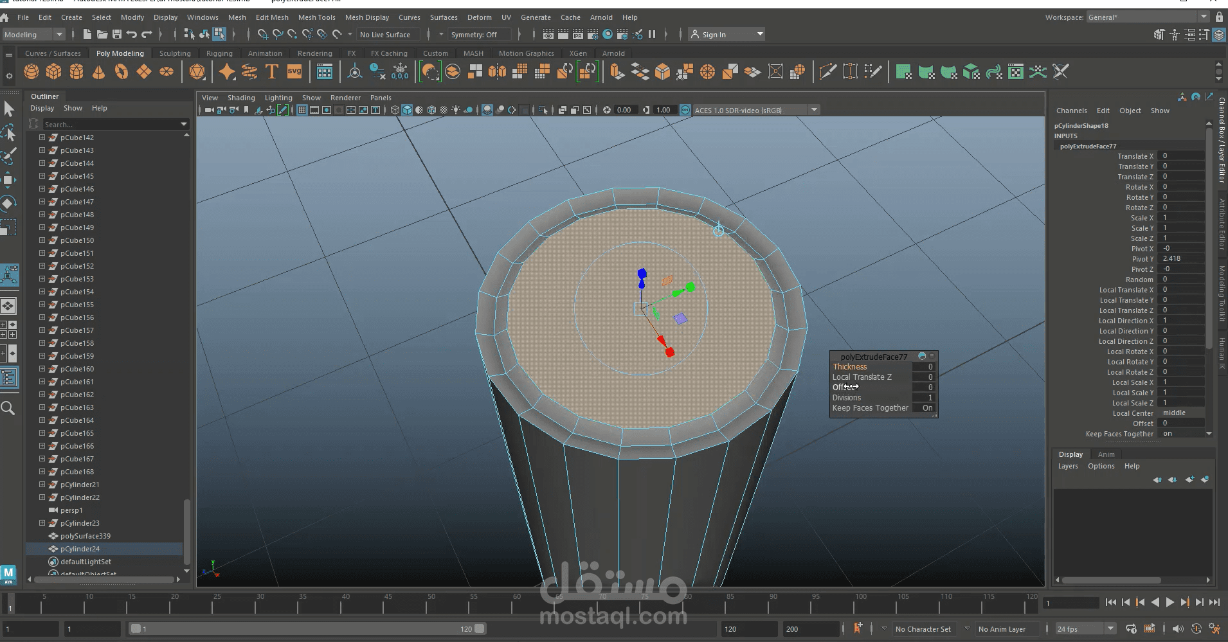This screenshot has height=642, width=1228.
Task: Create a polygon cube from the shelf
Action: (53, 72)
